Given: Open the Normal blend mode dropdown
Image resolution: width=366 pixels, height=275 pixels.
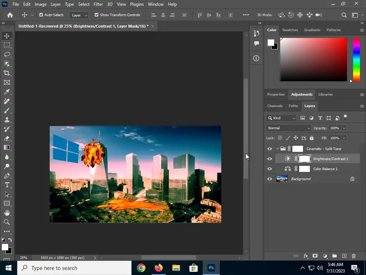Looking at the screenshot, I should 288,128.
